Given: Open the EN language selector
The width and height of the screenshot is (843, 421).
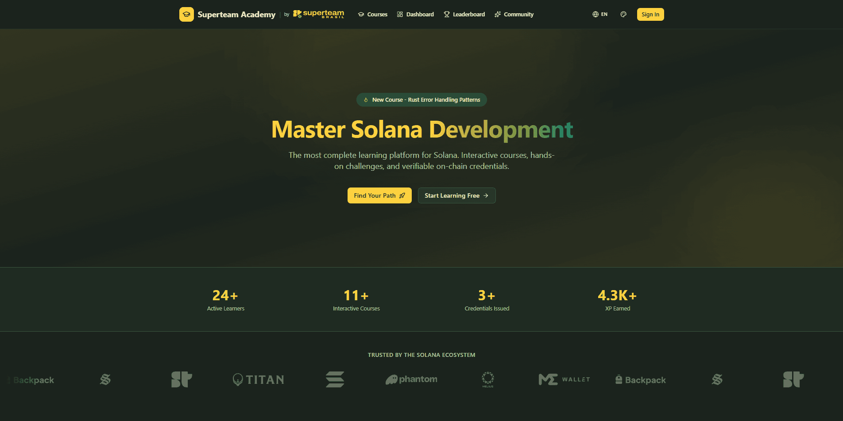Looking at the screenshot, I should tap(600, 14).
